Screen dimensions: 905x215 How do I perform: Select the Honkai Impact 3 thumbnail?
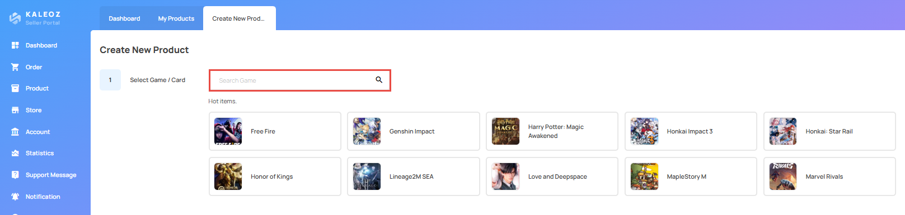[x=645, y=131]
